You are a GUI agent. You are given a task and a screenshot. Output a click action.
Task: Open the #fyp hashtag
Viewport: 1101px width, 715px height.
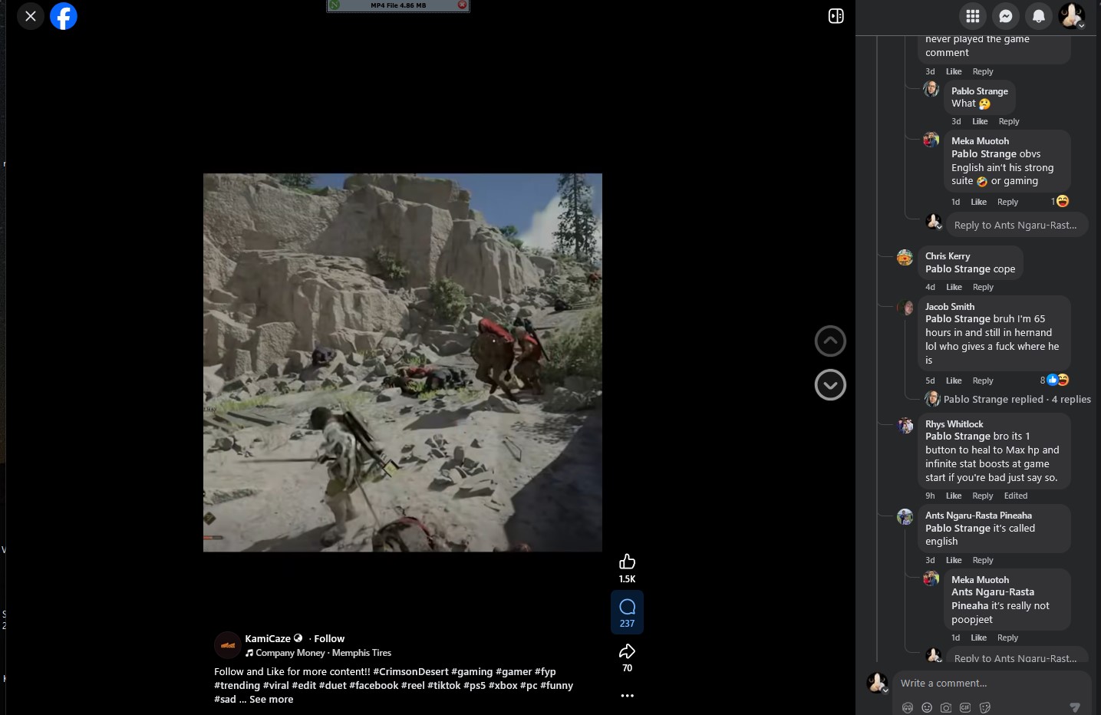tap(546, 672)
